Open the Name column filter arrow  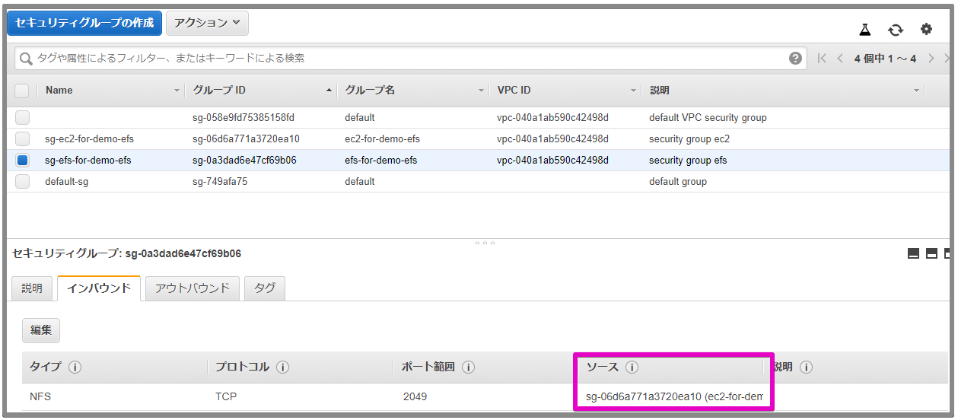[x=177, y=91]
